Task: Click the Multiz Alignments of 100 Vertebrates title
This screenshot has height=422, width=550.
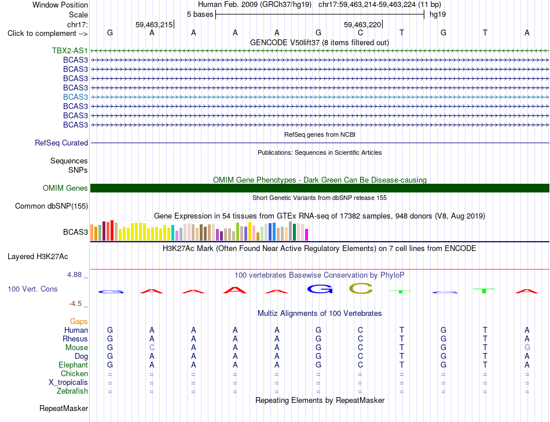Action: coord(320,313)
